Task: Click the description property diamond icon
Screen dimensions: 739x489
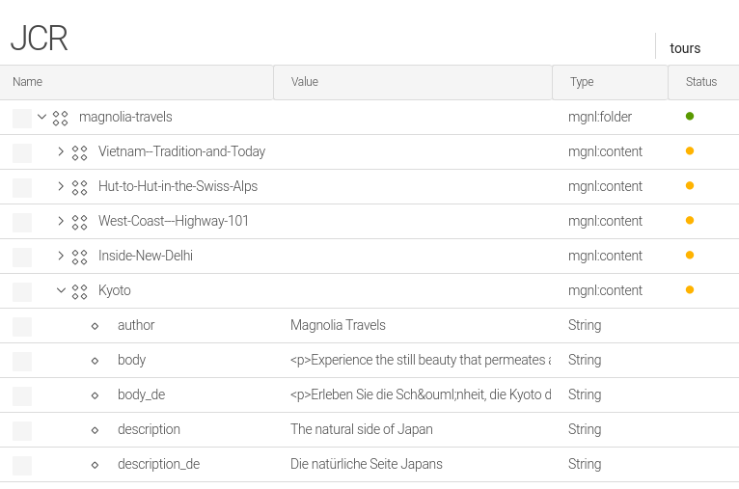Action: coord(95,430)
